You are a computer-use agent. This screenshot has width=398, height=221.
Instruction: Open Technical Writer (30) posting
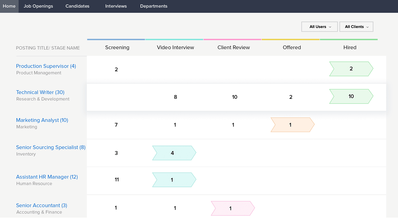pos(40,92)
